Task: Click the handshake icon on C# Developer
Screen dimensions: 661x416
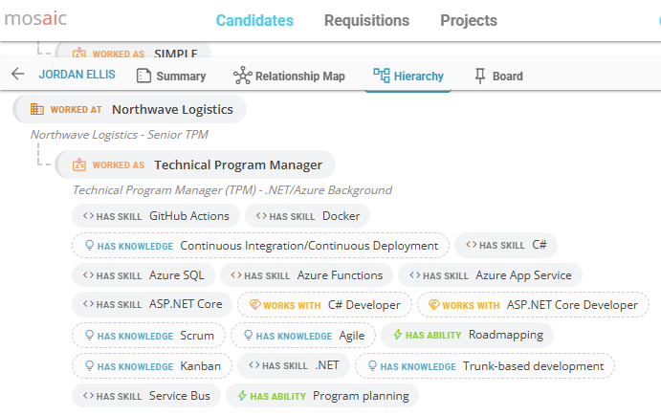Action: 255,304
